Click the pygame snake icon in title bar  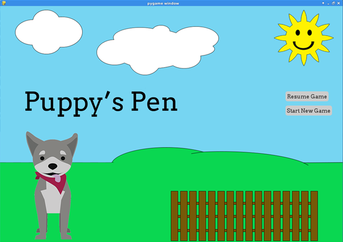(3, 3)
